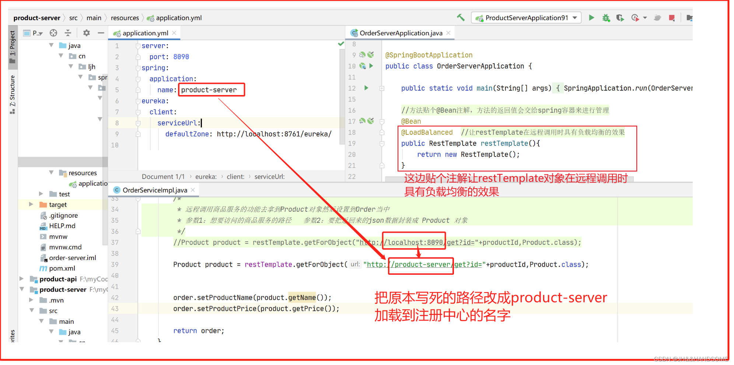Start debugging with the green bug icon
734x365 pixels.
pos(606,18)
